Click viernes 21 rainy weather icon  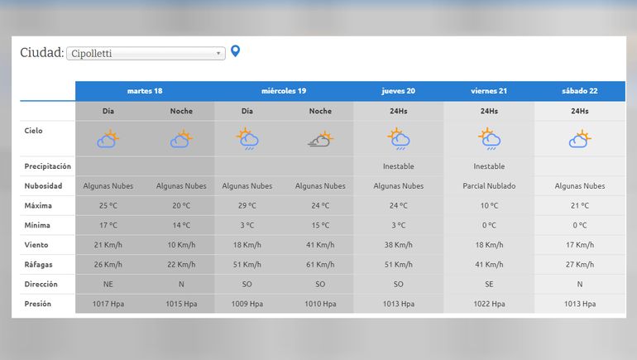(x=489, y=138)
